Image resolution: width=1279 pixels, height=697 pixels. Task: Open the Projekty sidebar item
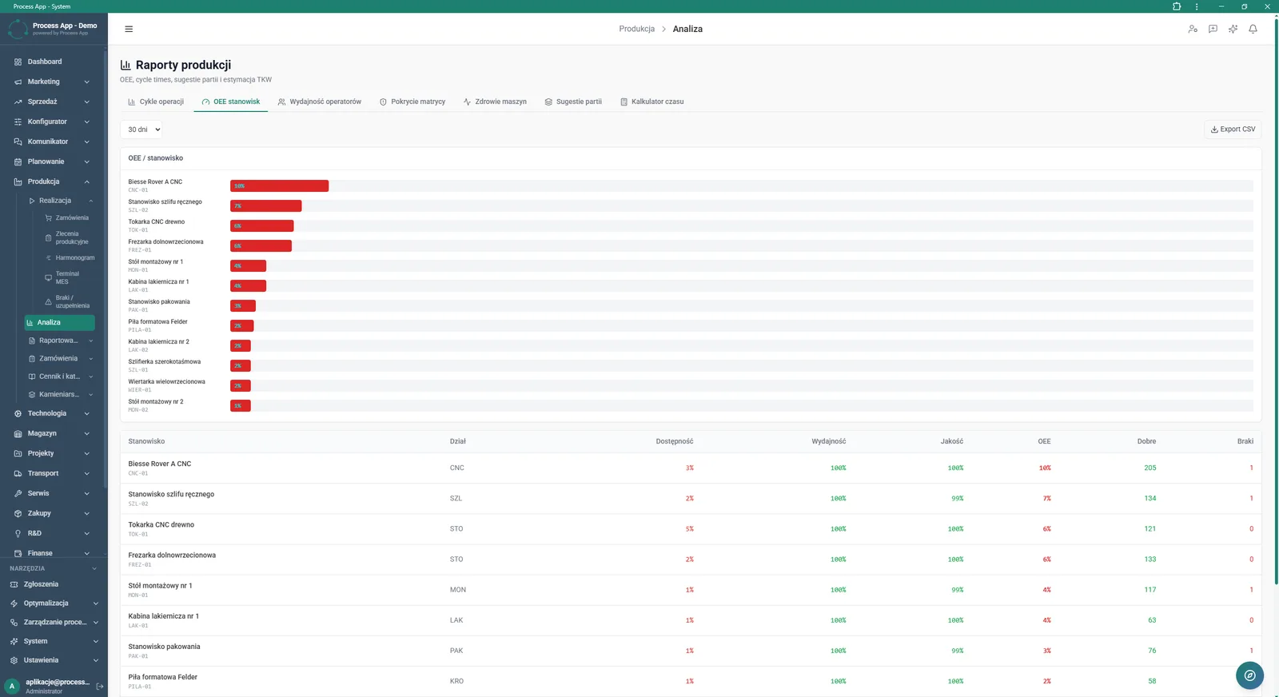click(x=53, y=453)
